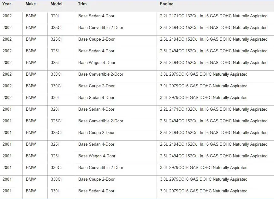The width and height of the screenshot is (274, 199).
Task: Click 3.0L engine of 2001 330Ci Coupe row
Action: coord(204,180)
